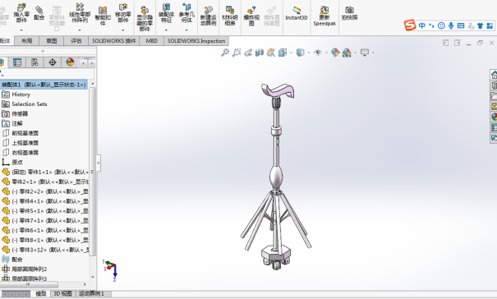
Task: Open the SOLIDWORKS Inspection tab
Action: click(x=196, y=41)
